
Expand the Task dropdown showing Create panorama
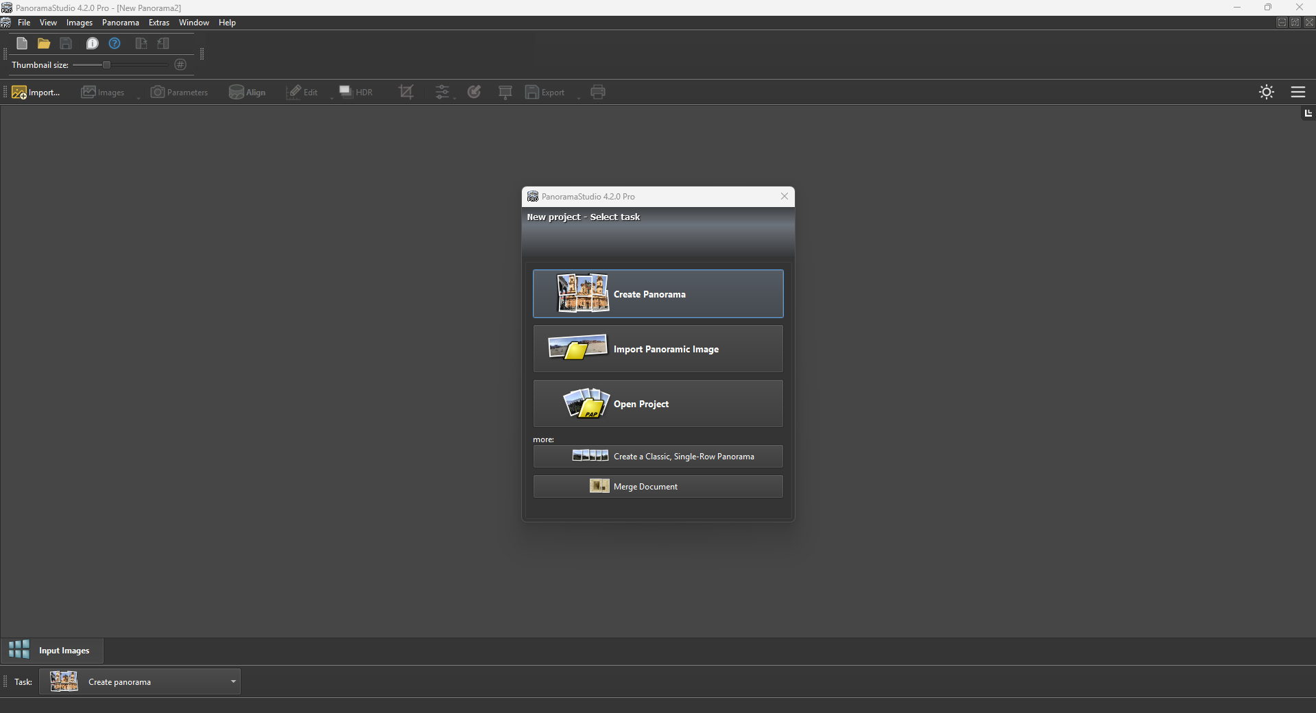pyautogui.click(x=140, y=681)
